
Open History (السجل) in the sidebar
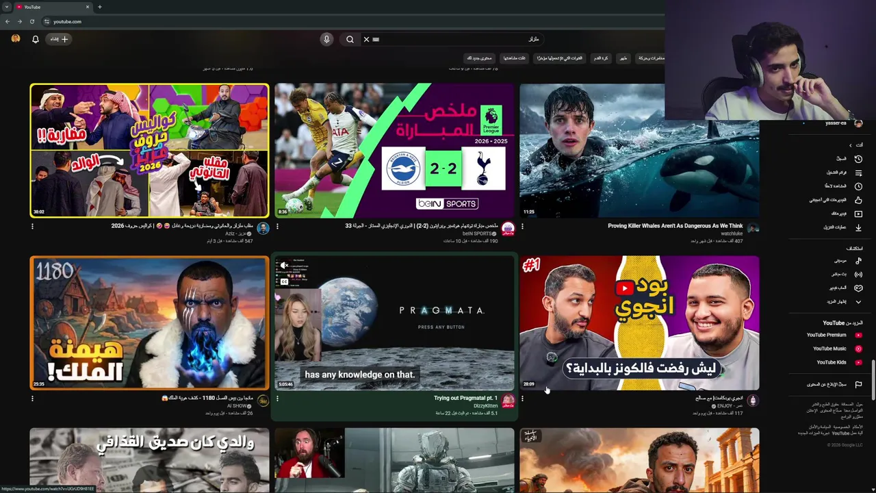848,159
